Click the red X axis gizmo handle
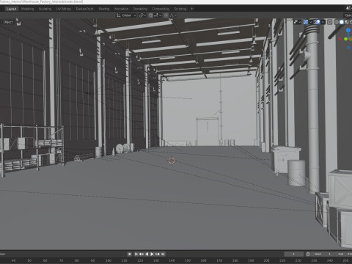Screen dimensions: 352x264 (340, 39)
